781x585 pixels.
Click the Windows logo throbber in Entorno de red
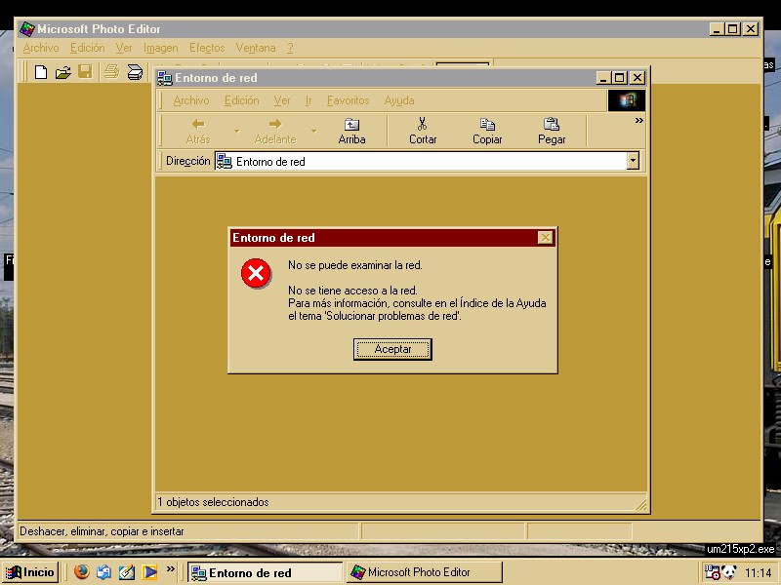(x=627, y=100)
